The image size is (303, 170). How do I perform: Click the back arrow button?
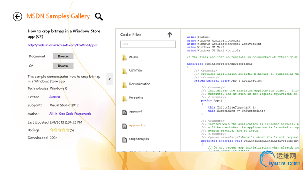(x=17, y=16)
